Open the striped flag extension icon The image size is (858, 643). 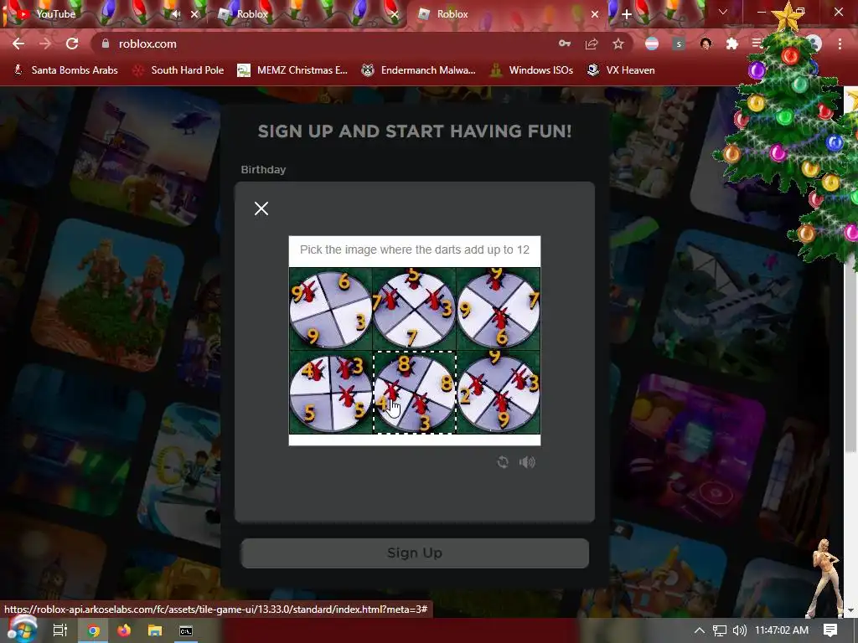point(652,44)
